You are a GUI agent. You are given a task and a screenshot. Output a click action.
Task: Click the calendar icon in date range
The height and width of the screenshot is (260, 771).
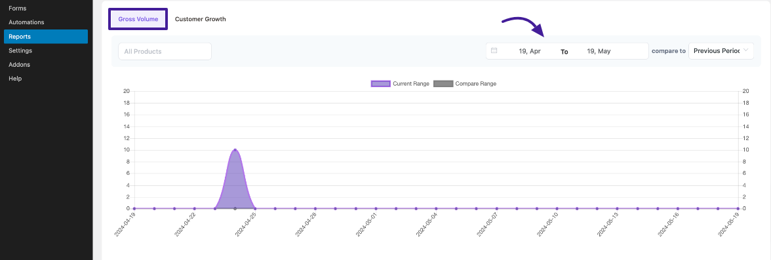tap(494, 50)
